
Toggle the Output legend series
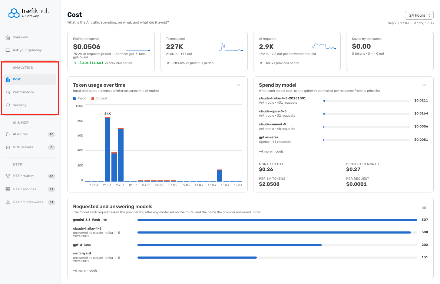pyautogui.click(x=99, y=98)
